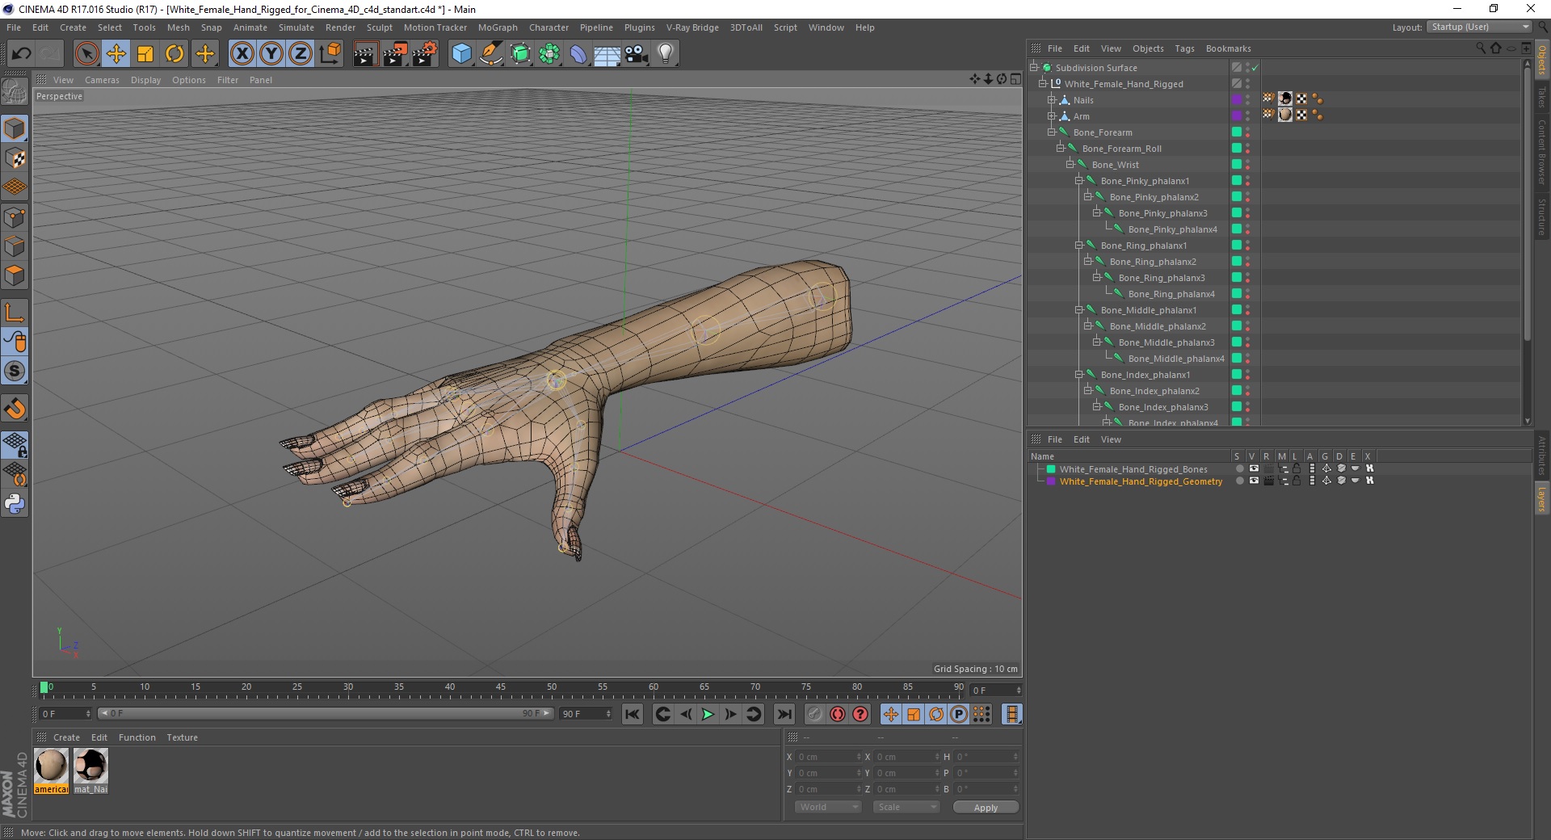Viewport: 1551px width, 840px height.
Task: Click the Array modeling object icon
Action: click(x=549, y=54)
